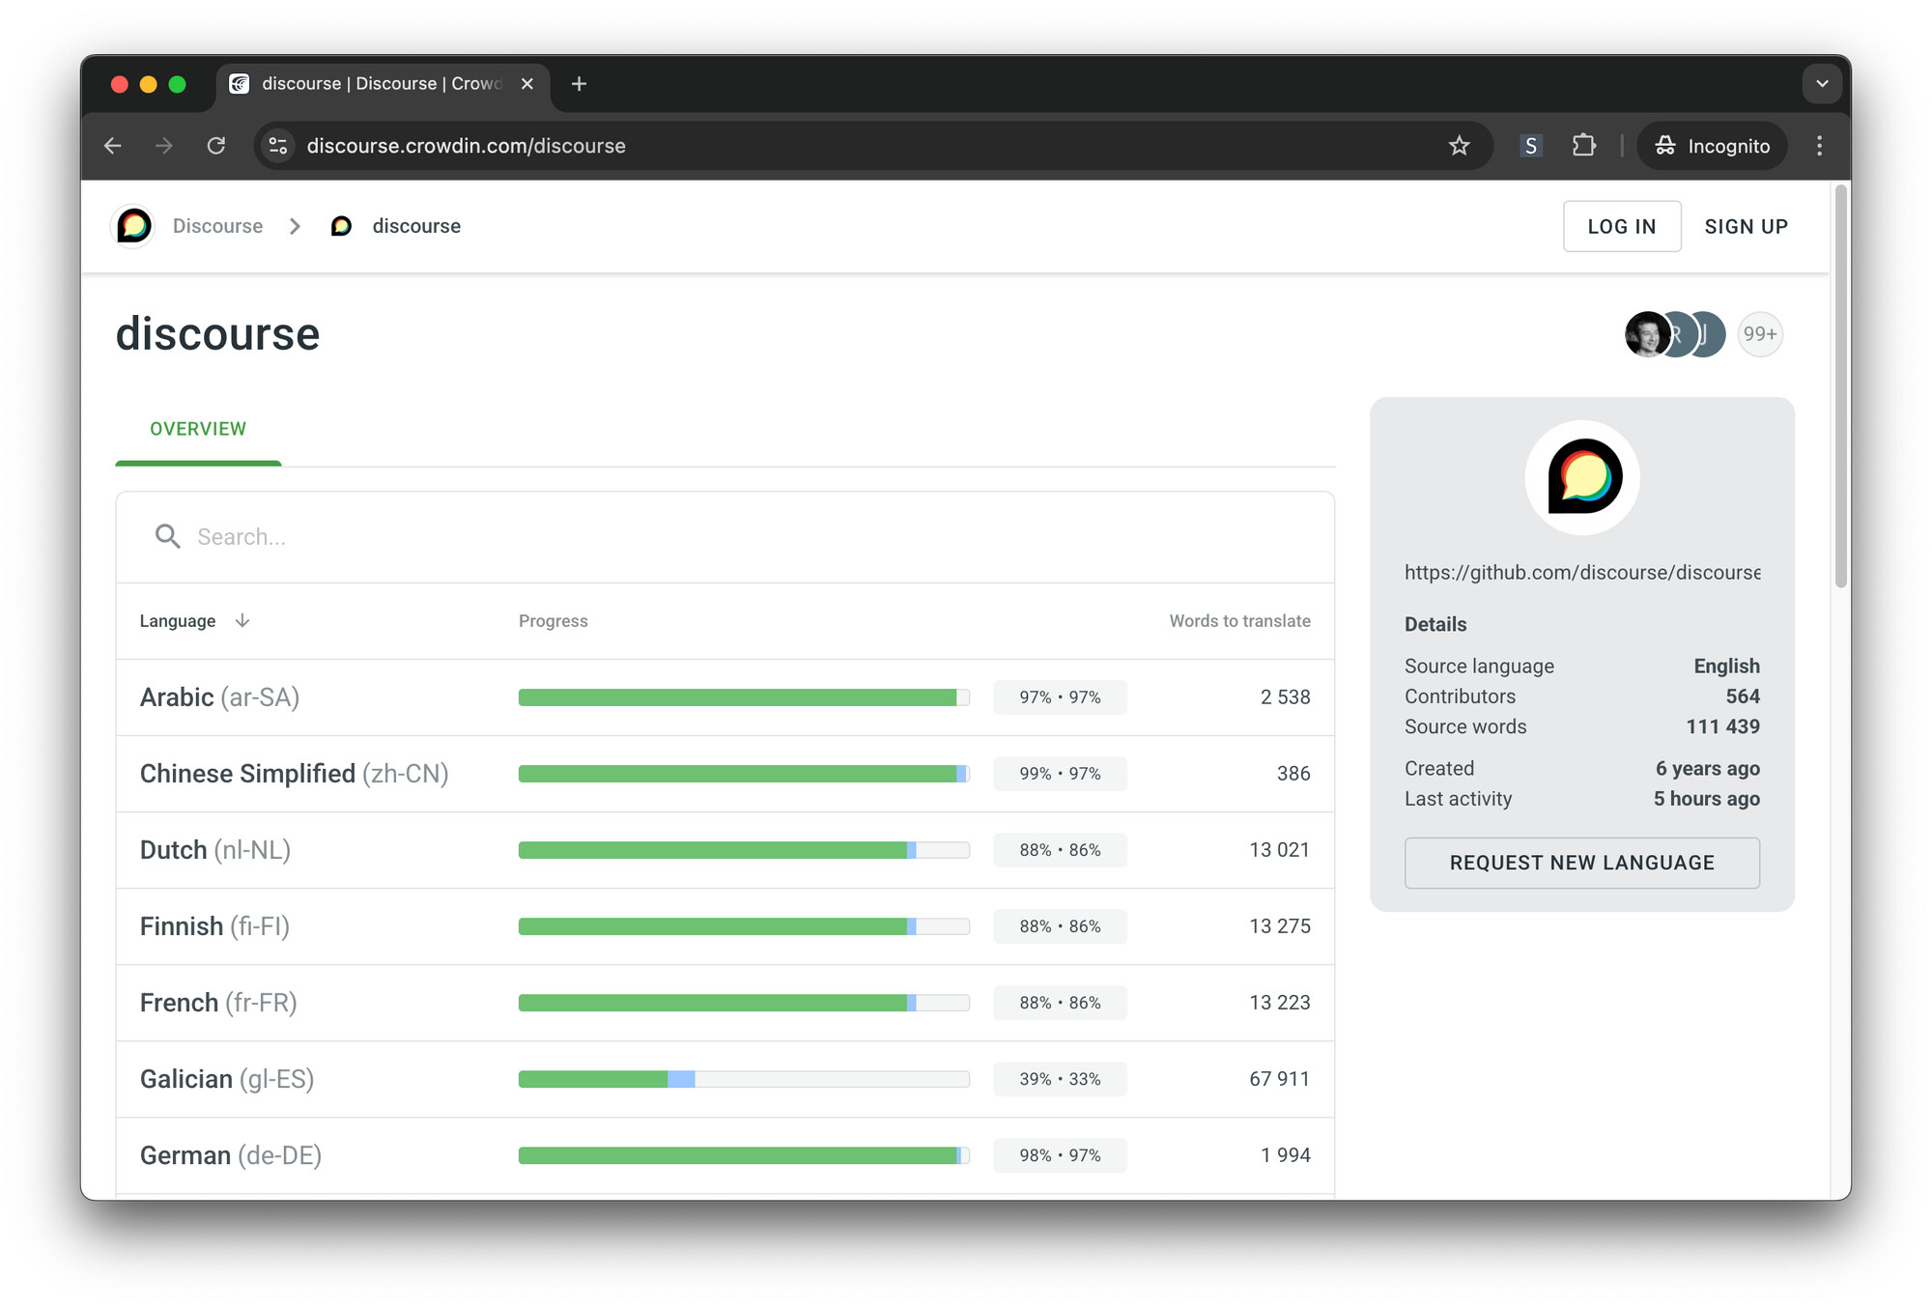Expand tab search dropdown arrow
Viewport: 1932px width, 1307px height.
pos(1822,84)
